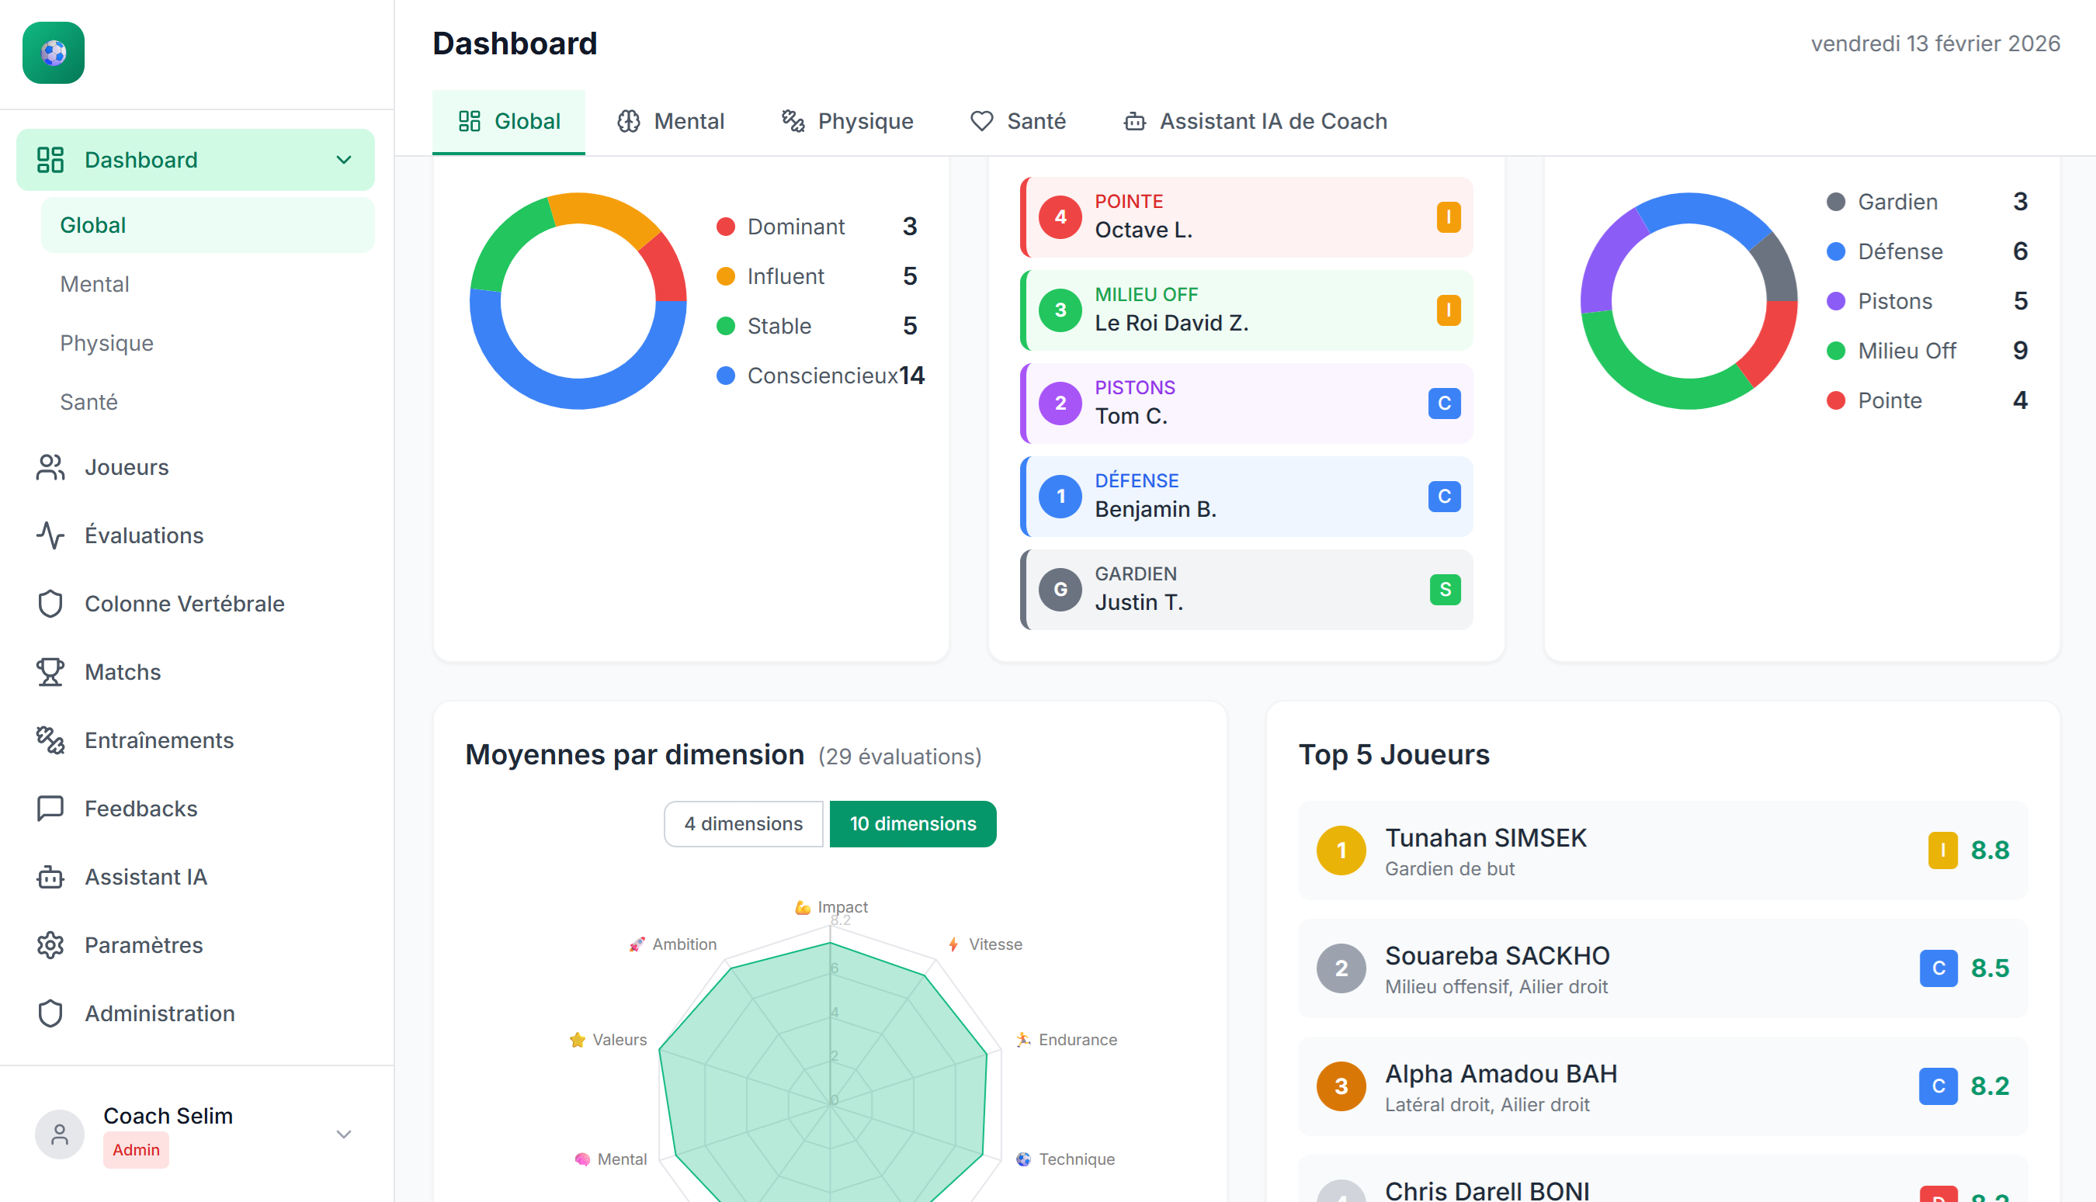Open the Assistant IA de Coach tab
Screen dimensions: 2096x1202
pyautogui.click(x=1255, y=121)
